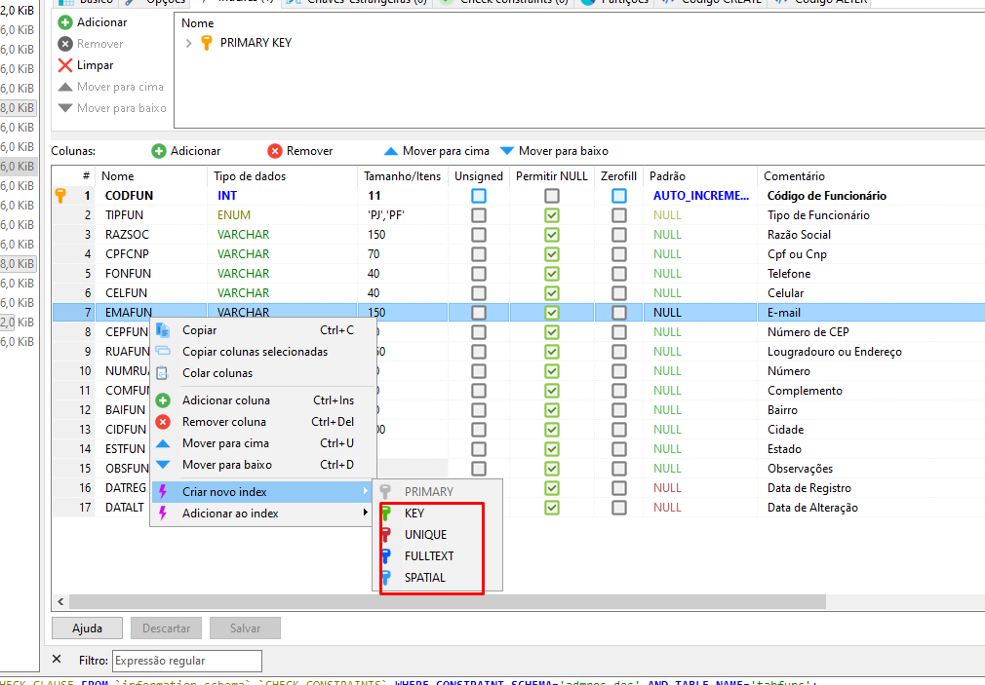Expand Criar novo index submenu
This screenshot has width=985, height=685.
coord(224,492)
